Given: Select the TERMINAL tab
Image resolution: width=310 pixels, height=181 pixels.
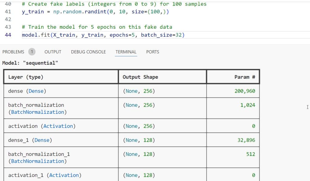Looking at the screenshot, I should tap(126, 52).
